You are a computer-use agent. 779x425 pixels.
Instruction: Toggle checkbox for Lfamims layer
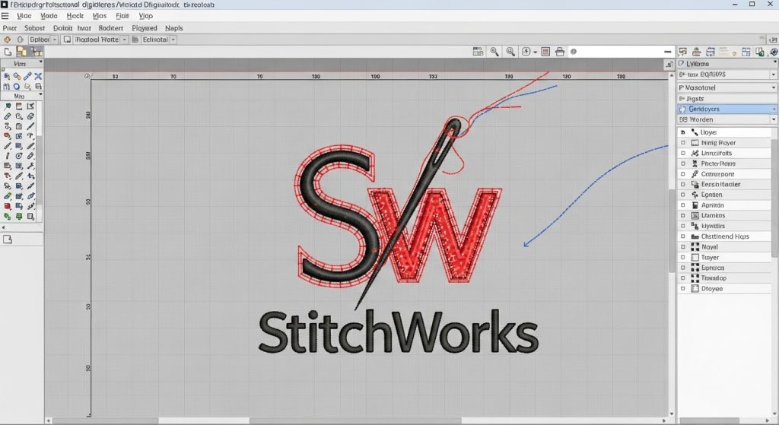(x=683, y=215)
